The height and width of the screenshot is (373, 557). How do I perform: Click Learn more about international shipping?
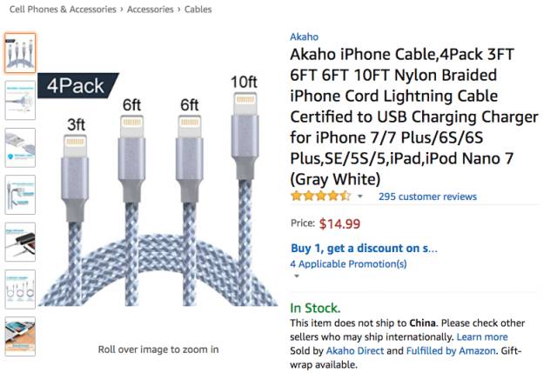(x=482, y=336)
